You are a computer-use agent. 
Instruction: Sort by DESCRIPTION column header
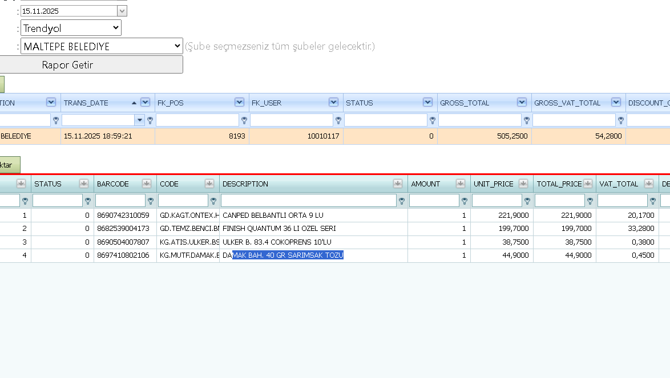[x=245, y=184]
